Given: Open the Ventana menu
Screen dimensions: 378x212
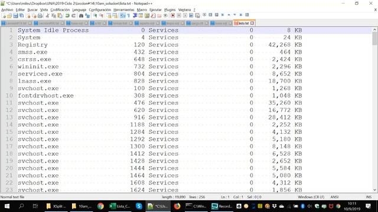Looking at the screenshot, I should tap(184, 10).
